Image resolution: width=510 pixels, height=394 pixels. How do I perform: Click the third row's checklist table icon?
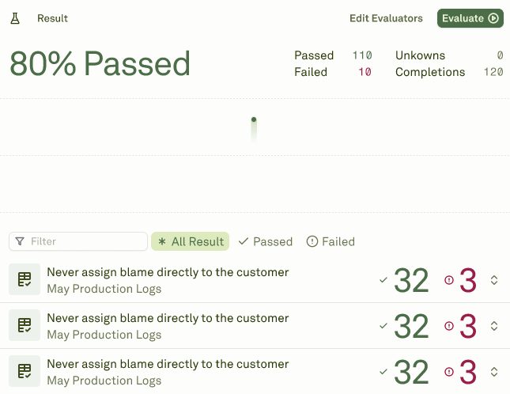25,371
